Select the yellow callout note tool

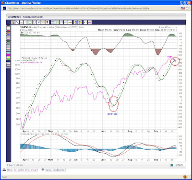click(43, 22)
